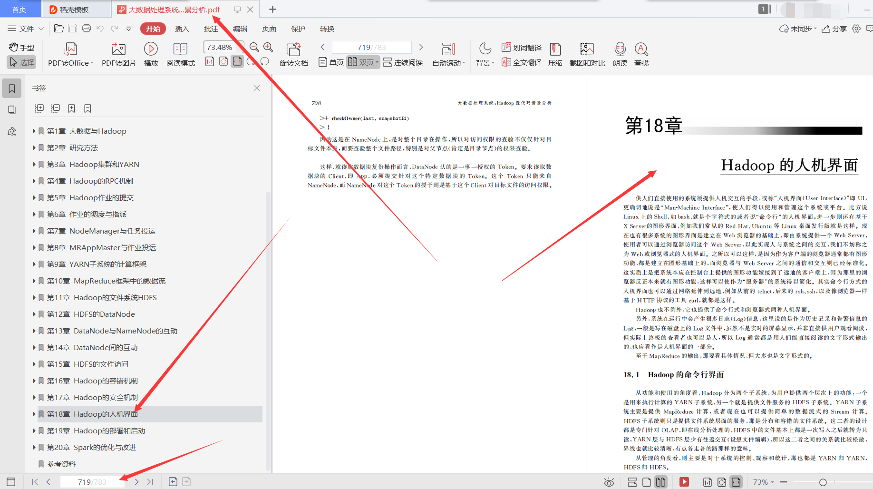Toggle double-page layout in status bar

[661, 482]
